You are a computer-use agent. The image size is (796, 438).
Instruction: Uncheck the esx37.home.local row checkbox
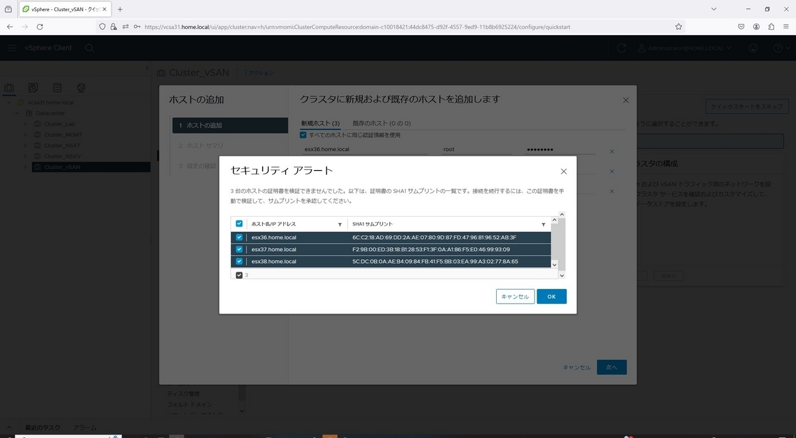(x=239, y=249)
